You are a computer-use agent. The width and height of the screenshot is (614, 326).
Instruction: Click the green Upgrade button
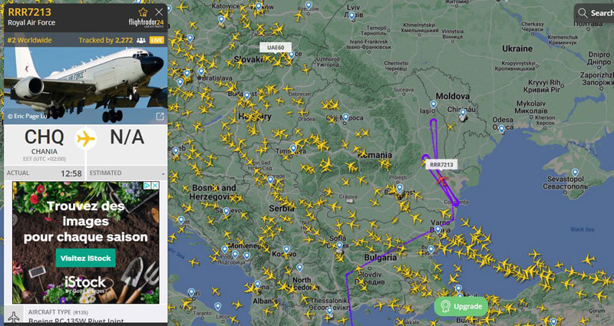coord(461,306)
